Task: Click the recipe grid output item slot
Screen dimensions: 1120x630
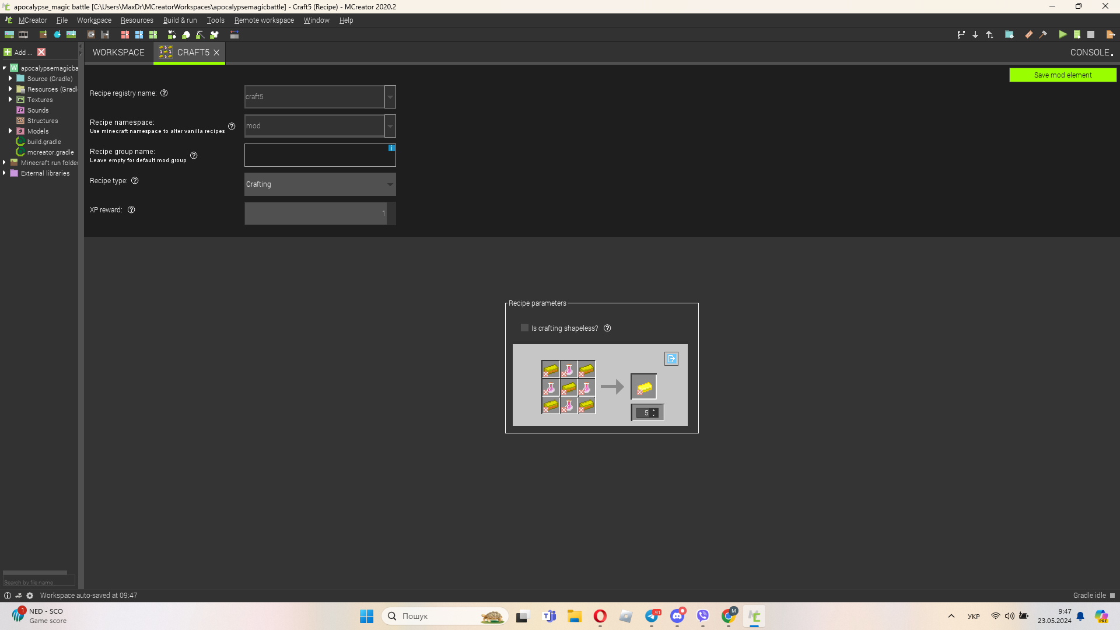Action: click(645, 386)
